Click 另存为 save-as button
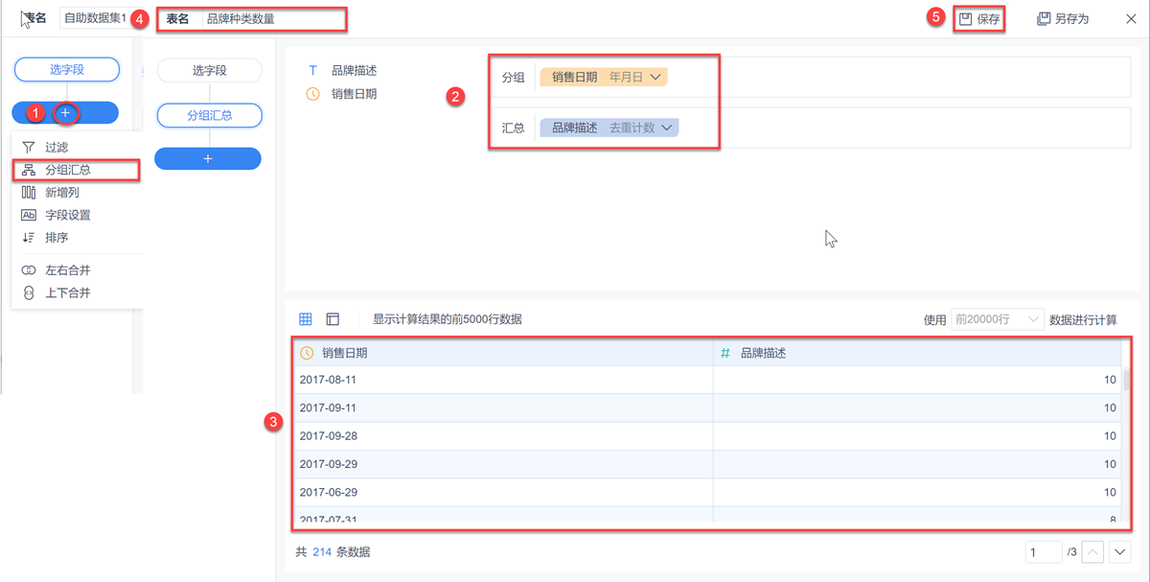The width and height of the screenshot is (1150, 582). click(x=1063, y=18)
